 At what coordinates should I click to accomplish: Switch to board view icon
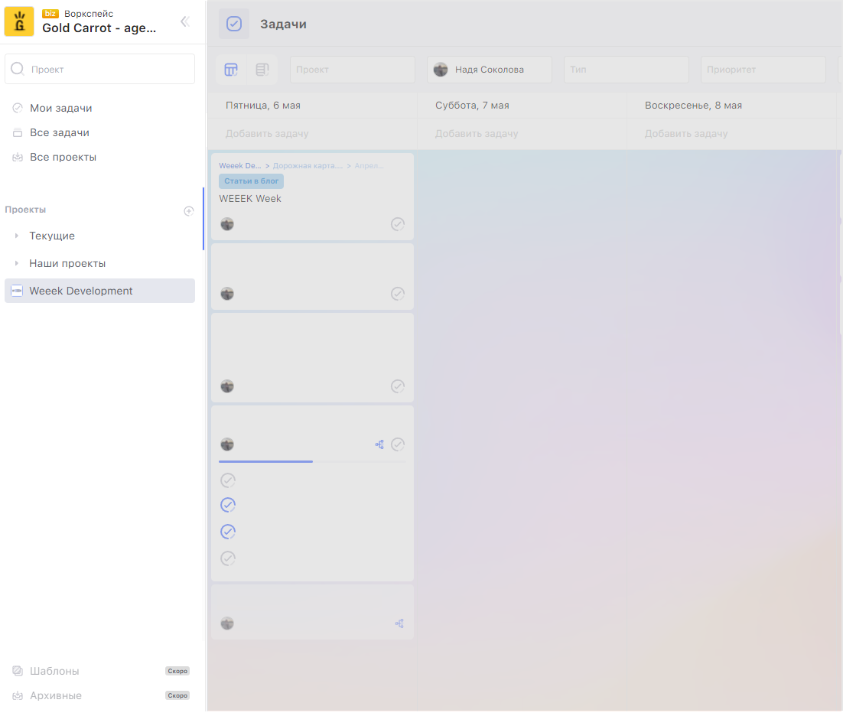(x=231, y=70)
